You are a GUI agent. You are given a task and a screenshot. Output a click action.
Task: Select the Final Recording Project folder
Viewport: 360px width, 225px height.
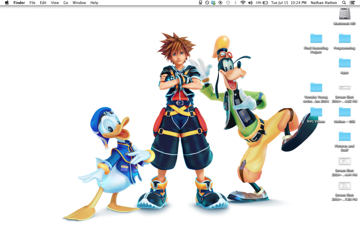[x=316, y=39]
